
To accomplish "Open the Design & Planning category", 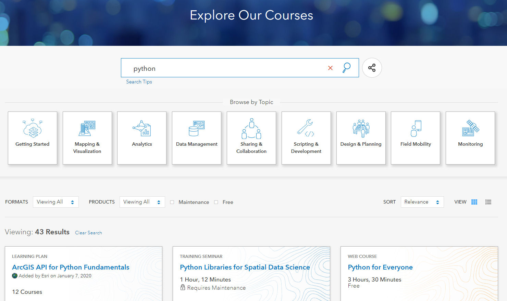I will (361, 138).
